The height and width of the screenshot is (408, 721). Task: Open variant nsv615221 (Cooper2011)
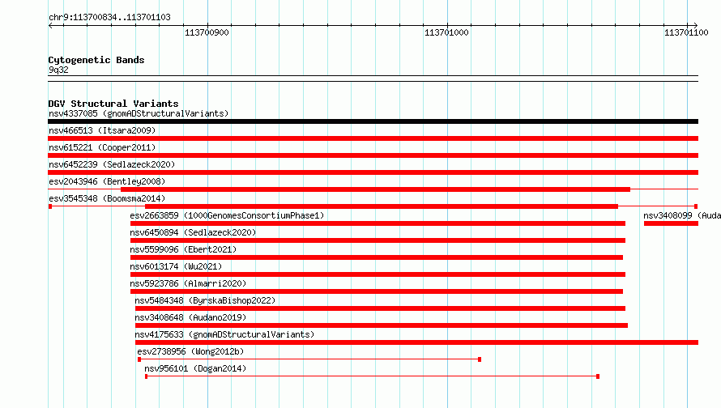[x=102, y=147]
